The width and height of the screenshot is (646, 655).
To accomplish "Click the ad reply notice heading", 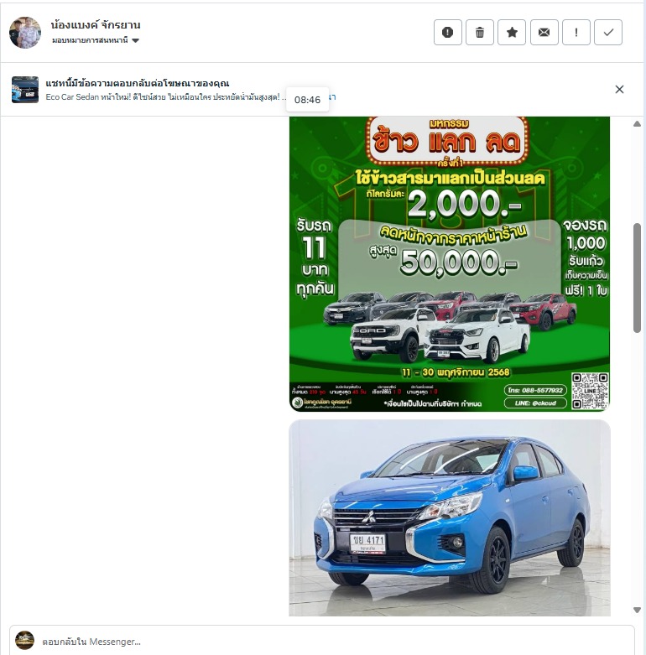I will [x=137, y=83].
